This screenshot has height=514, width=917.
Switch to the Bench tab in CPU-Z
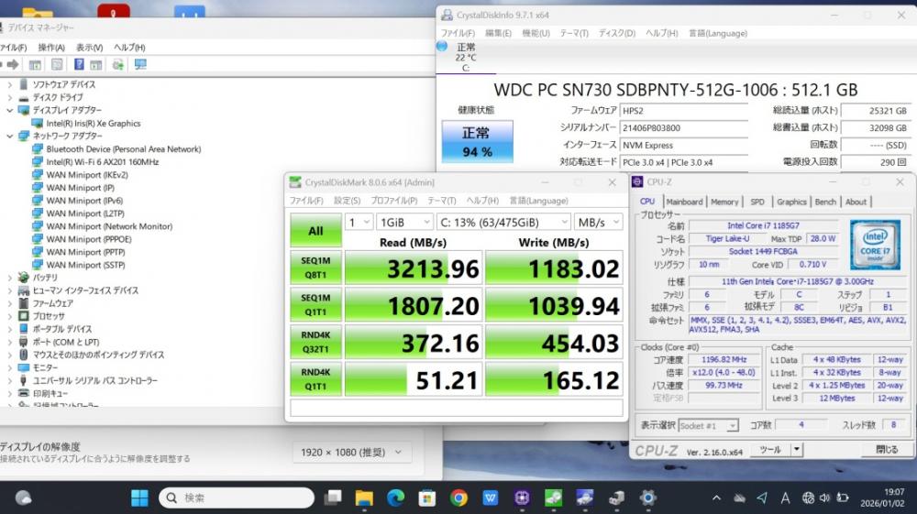point(825,202)
